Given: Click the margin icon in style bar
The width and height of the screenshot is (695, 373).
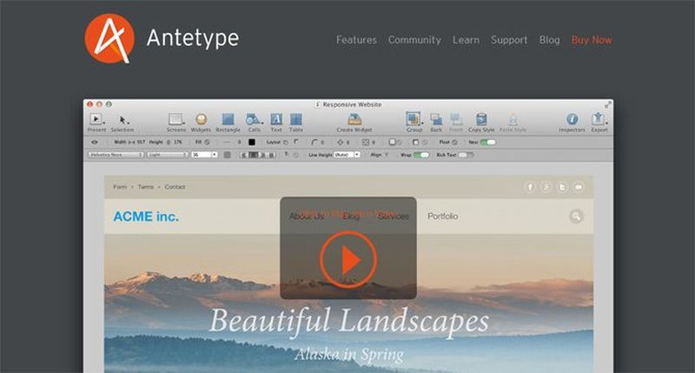Looking at the screenshot, I should click(366, 143).
